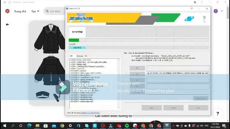This screenshot has height=129, width=230.
Task: Click the Start button in Odin
Action: pos(152,108)
